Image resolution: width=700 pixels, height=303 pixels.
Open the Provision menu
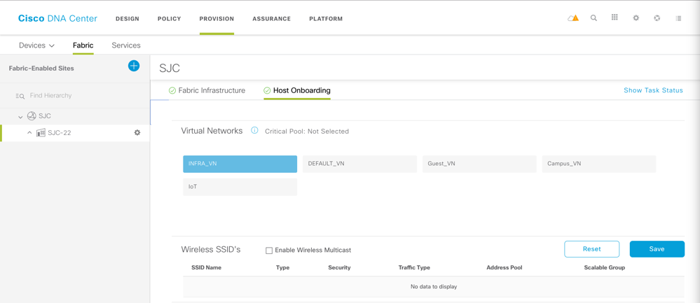pos(217,19)
